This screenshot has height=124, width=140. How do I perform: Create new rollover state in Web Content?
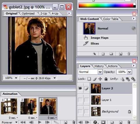click(x=121, y=54)
